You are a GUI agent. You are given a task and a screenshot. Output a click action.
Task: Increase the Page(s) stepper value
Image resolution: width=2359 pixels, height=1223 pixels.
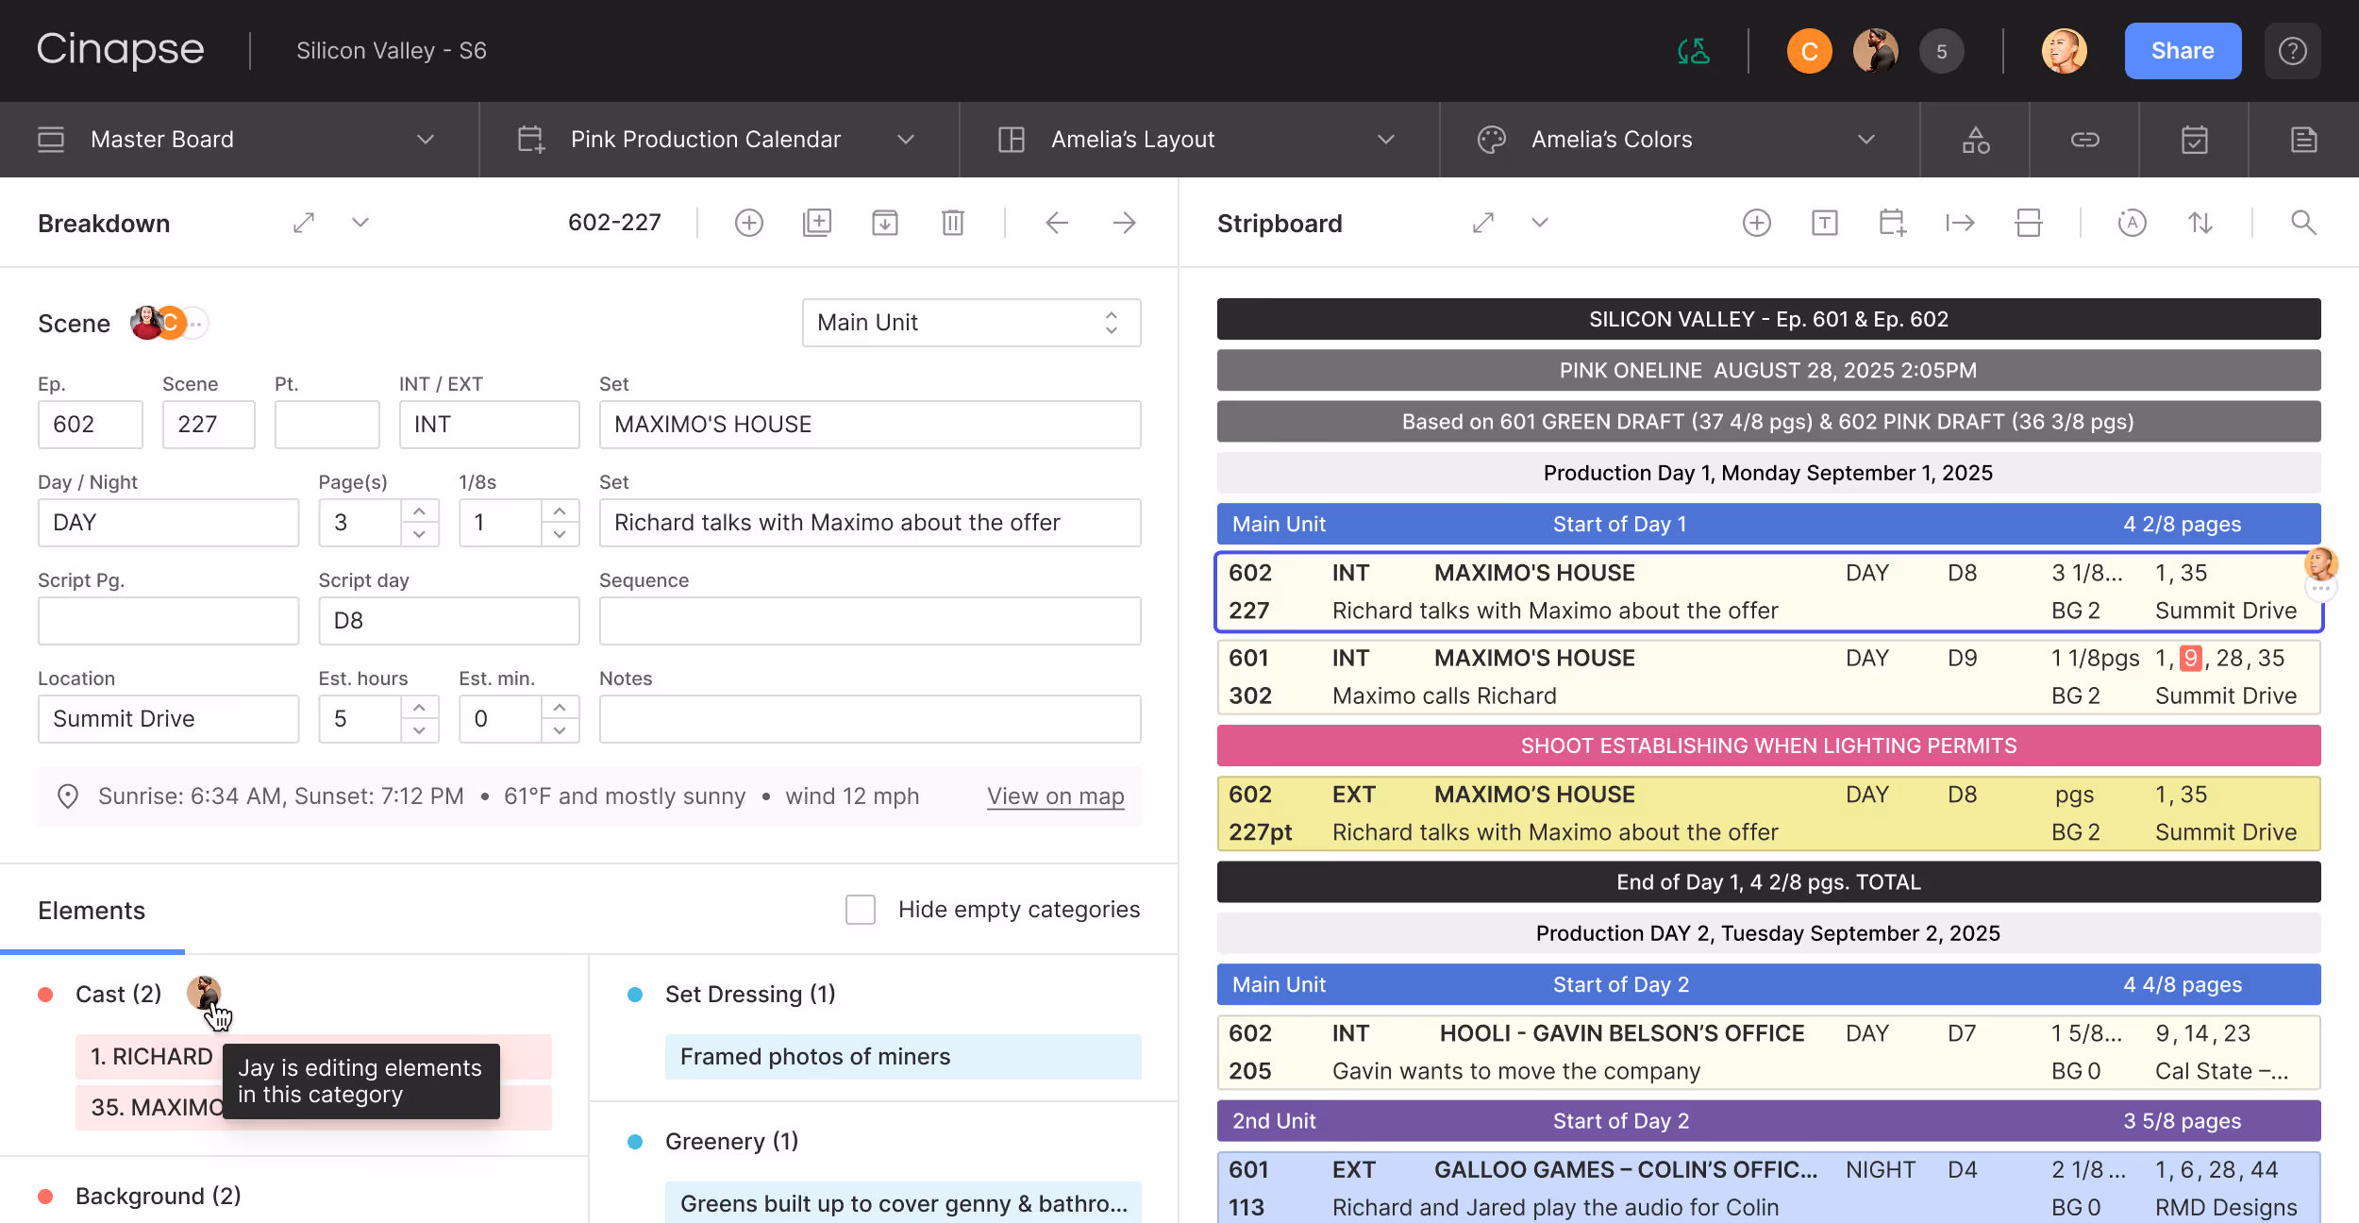(x=419, y=511)
